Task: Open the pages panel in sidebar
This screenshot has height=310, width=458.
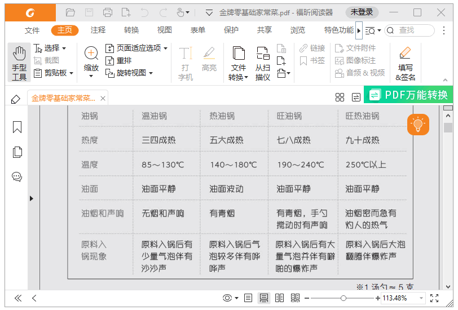Action: coord(17,152)
